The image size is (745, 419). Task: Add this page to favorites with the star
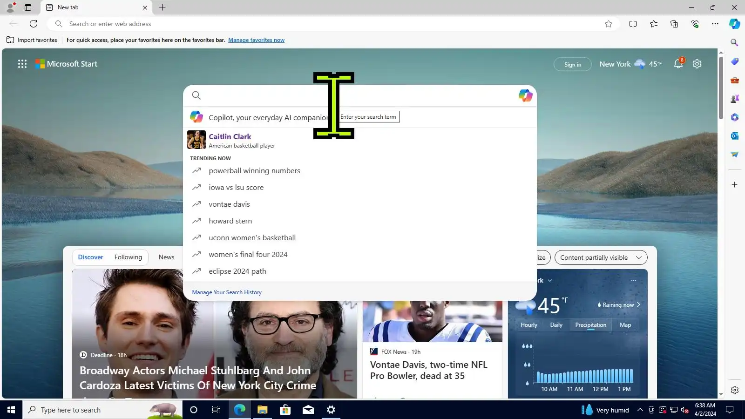pyautogui.click(x=609, y=24)
